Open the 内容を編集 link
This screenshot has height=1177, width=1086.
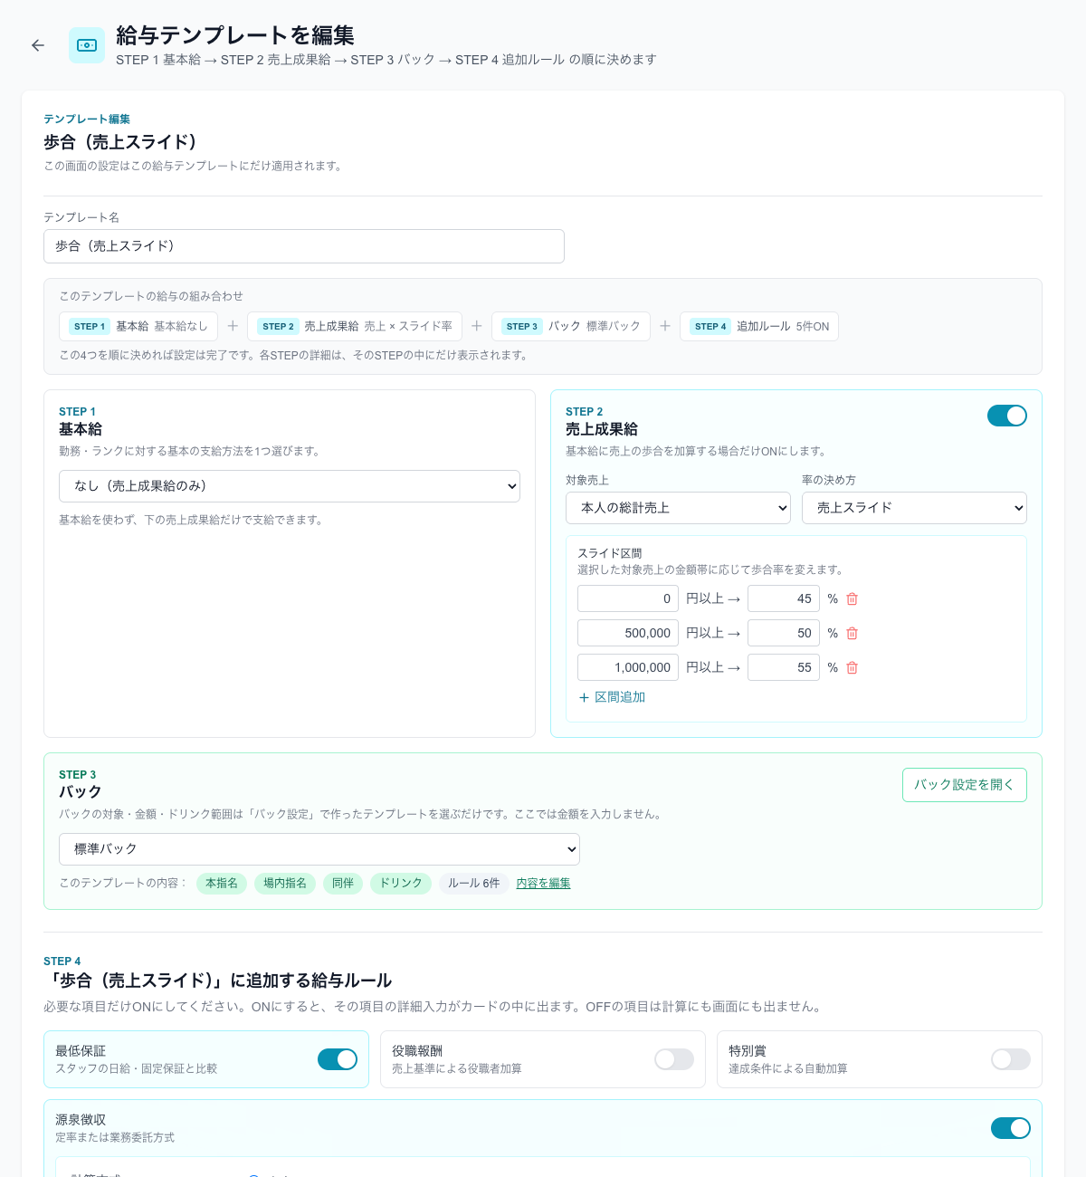[x=543, y=884]
